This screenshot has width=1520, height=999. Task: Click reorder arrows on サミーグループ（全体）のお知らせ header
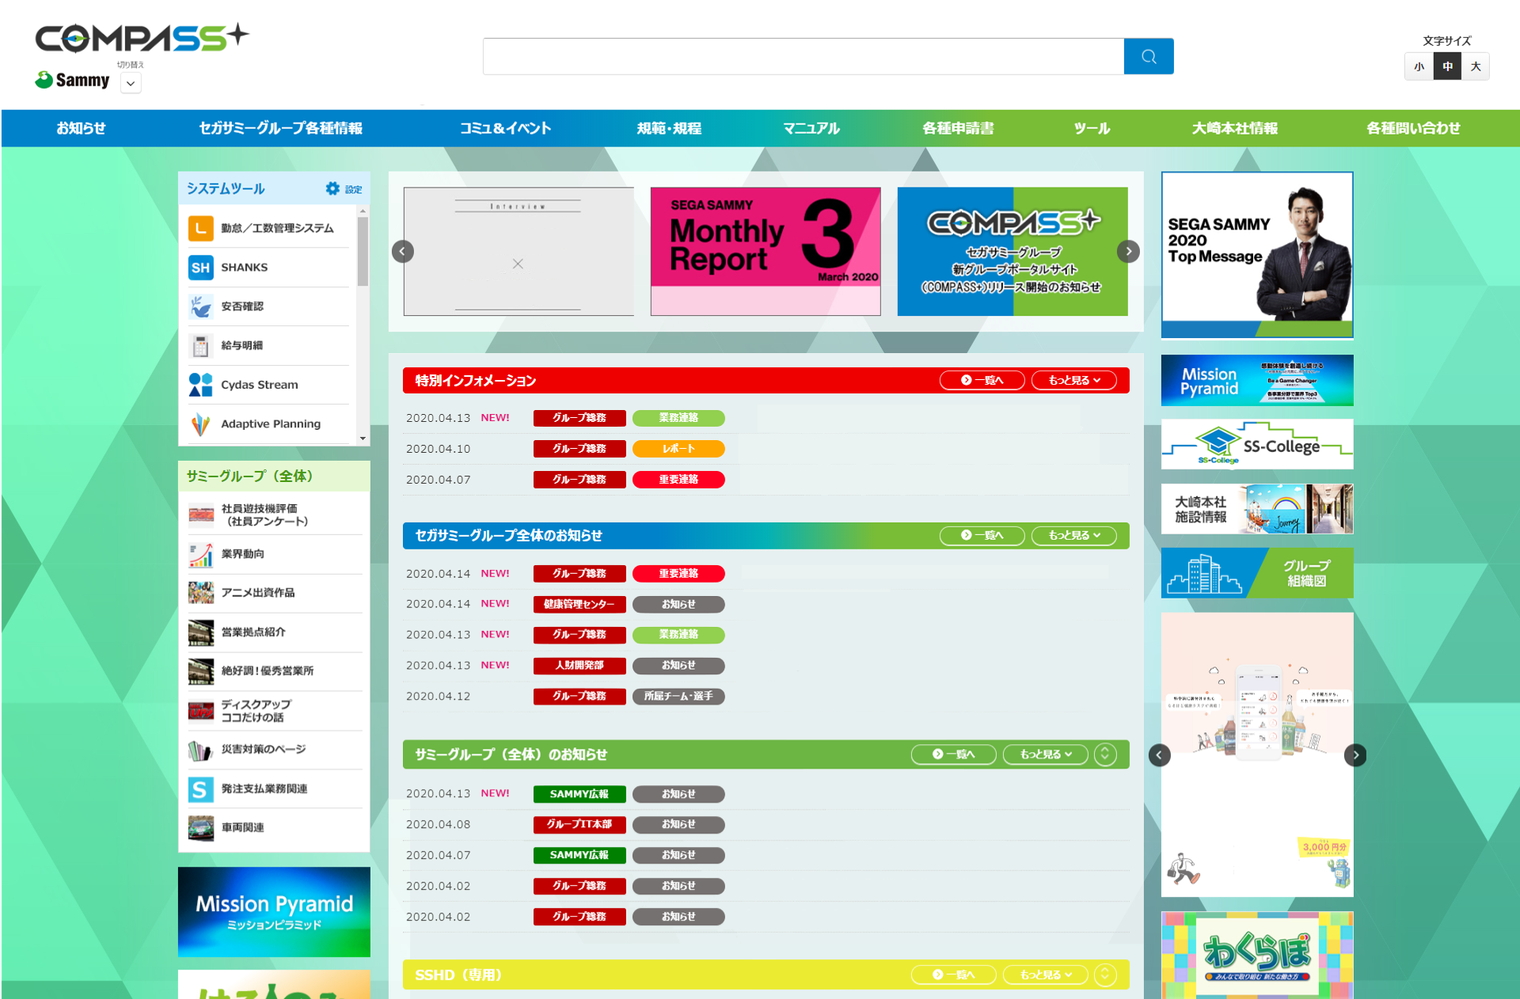(1105, 754)
